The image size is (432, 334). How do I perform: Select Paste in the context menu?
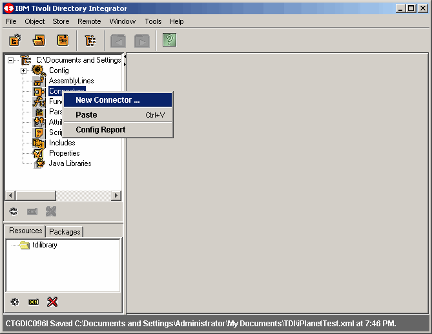[87, 115]
